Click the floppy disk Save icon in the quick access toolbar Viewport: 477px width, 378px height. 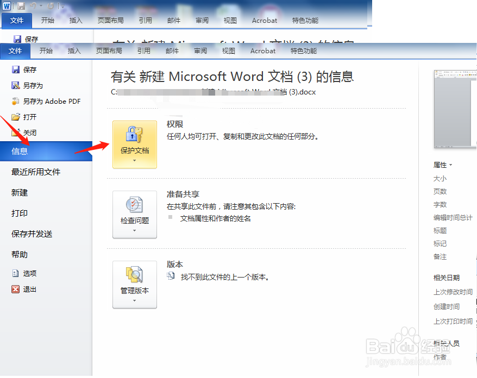click(21, 6)
